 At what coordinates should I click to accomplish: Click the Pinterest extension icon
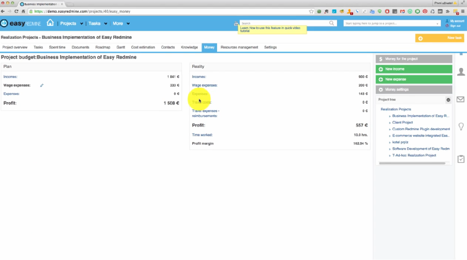click(x=425, y=12)
